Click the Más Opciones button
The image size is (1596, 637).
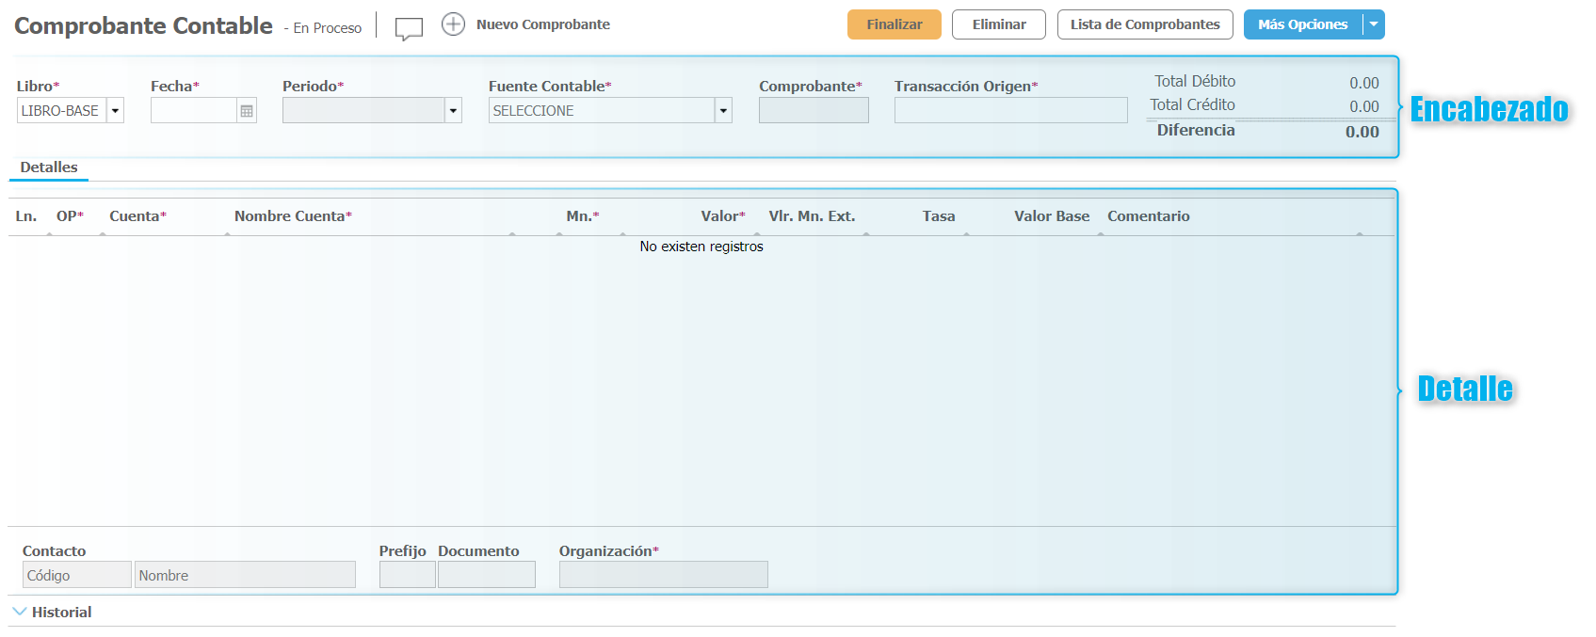point(1302,24)
